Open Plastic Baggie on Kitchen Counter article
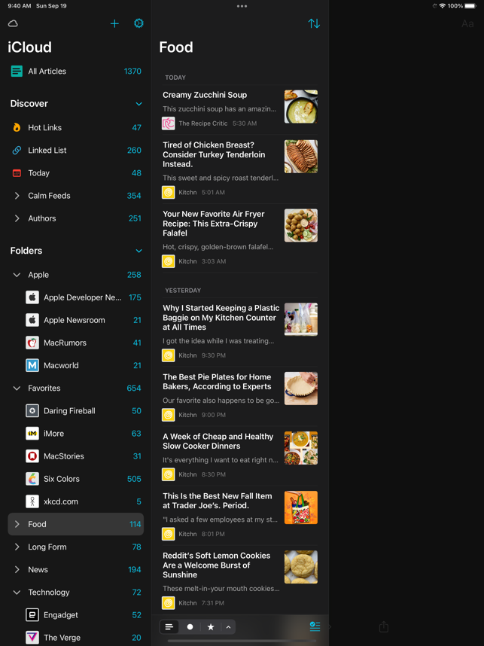This screenshot has width=484, height=646. pyautogui.click(x=239, y=332)
